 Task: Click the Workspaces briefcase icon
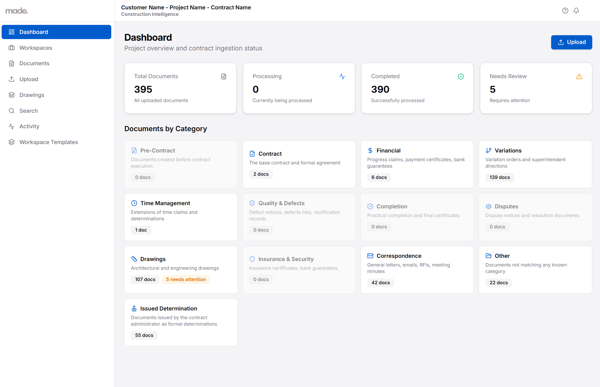pos(12,47)
